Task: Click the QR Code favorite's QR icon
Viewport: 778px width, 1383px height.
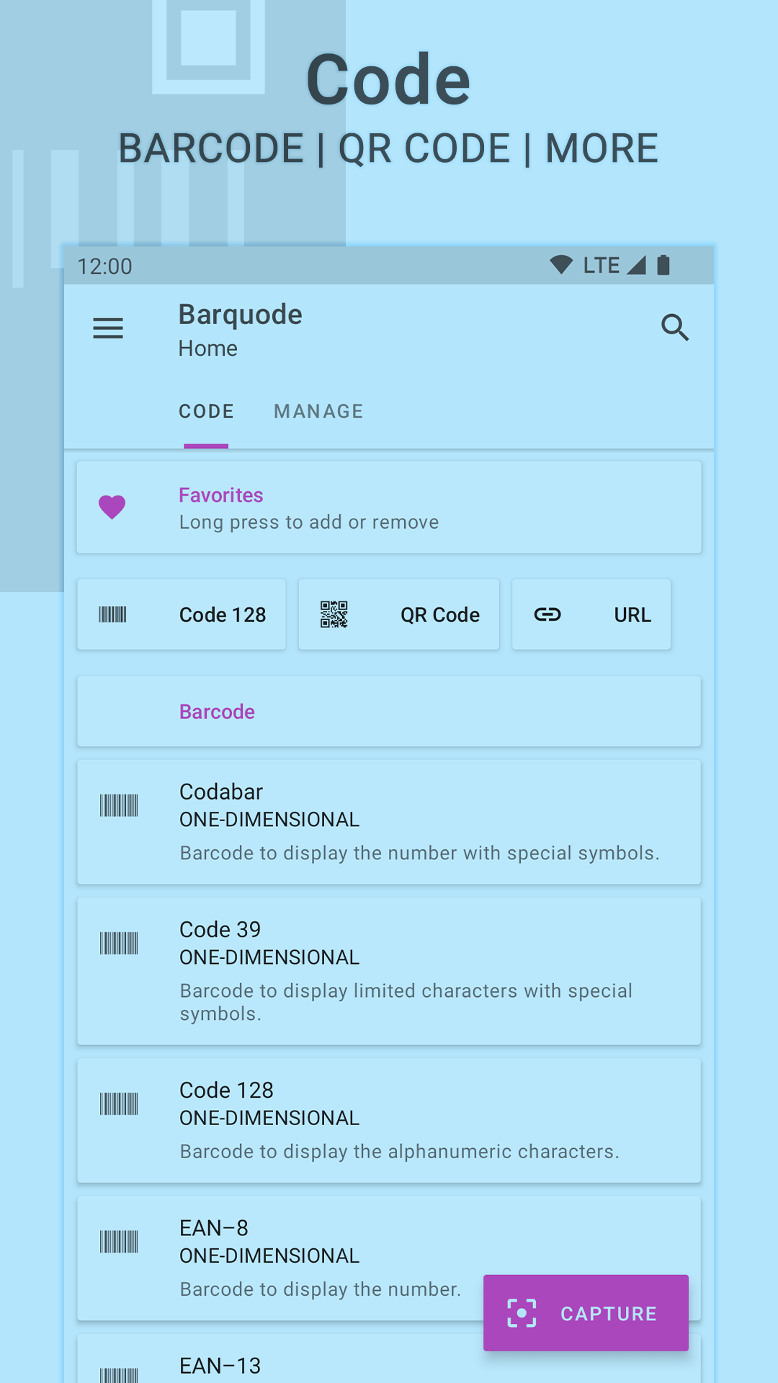Action: click(334, 614)
